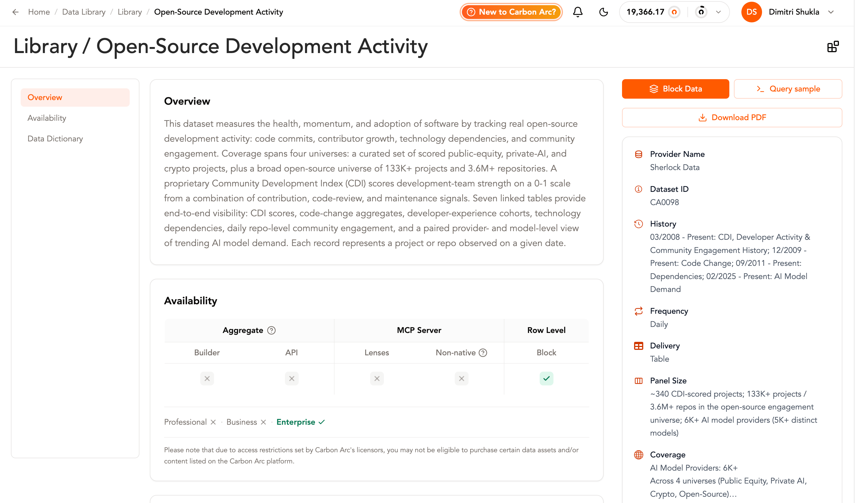Click the Non-native unavailable X marker
Image resolution: width=855 pixels, height=503 pixels.
pyautogui.click(x=461, y=379)
